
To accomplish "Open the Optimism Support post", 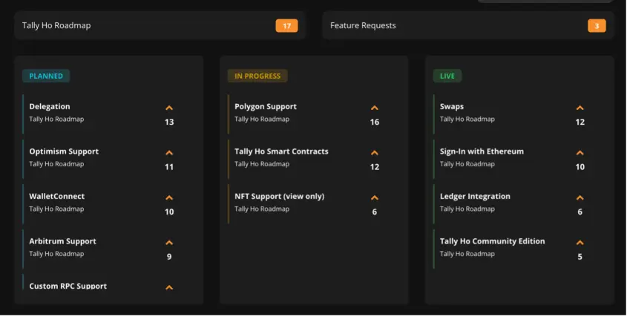I will [64, 151].
